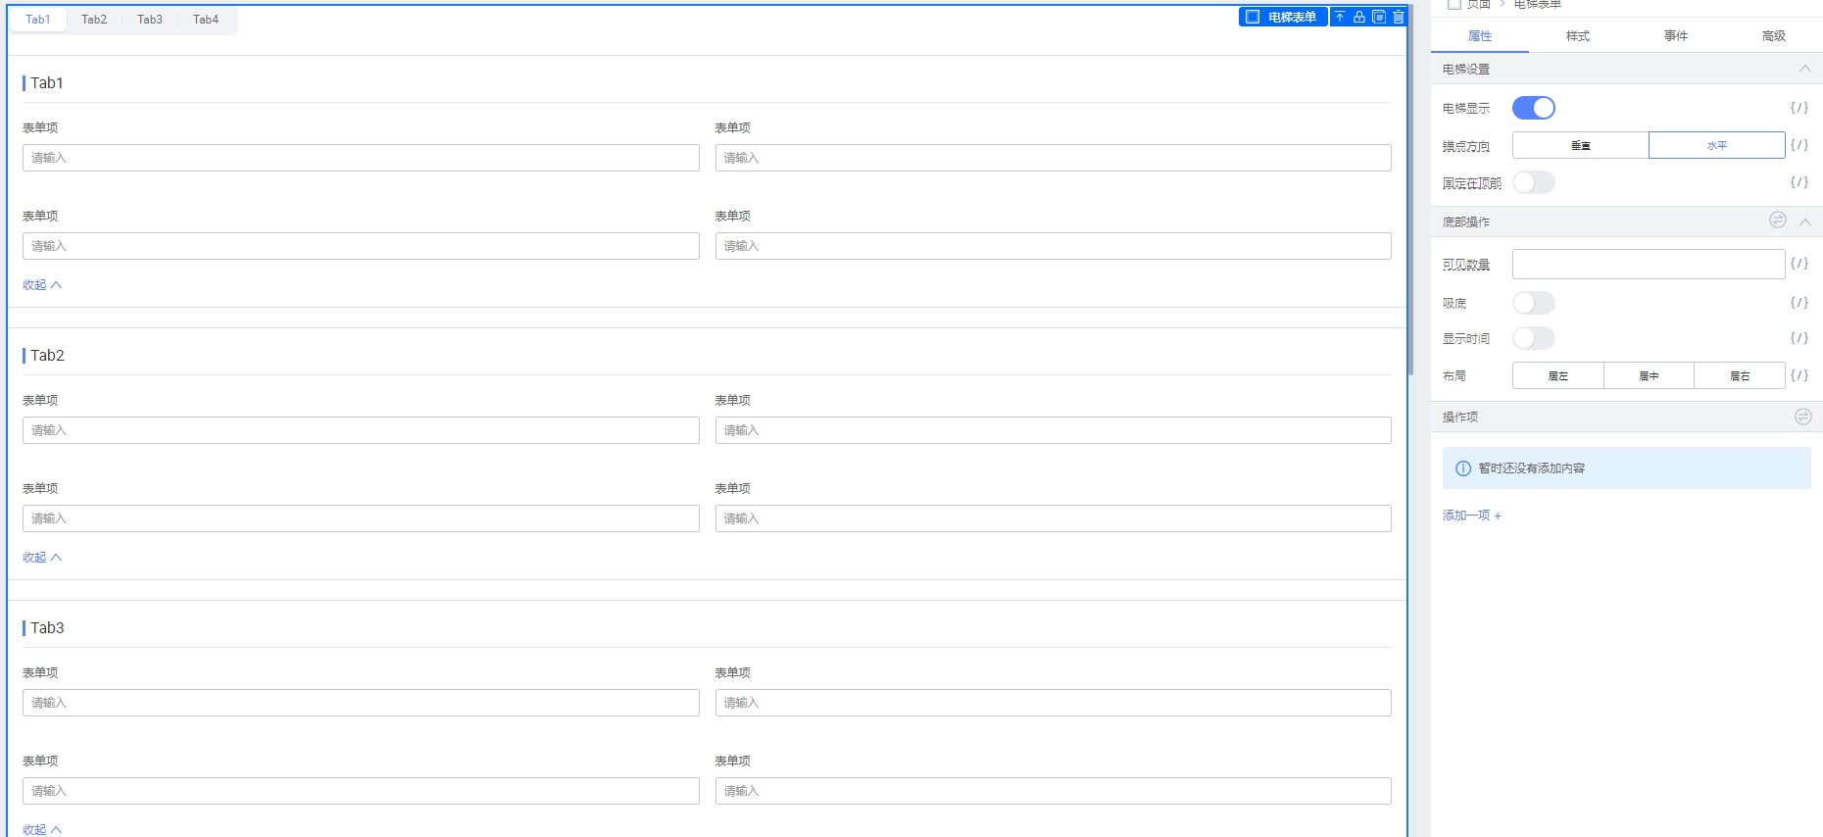The width and height of the screenshot is (1823, 837).
Task: Click the first left input under Tab1
Action: [x=361, y=158]
